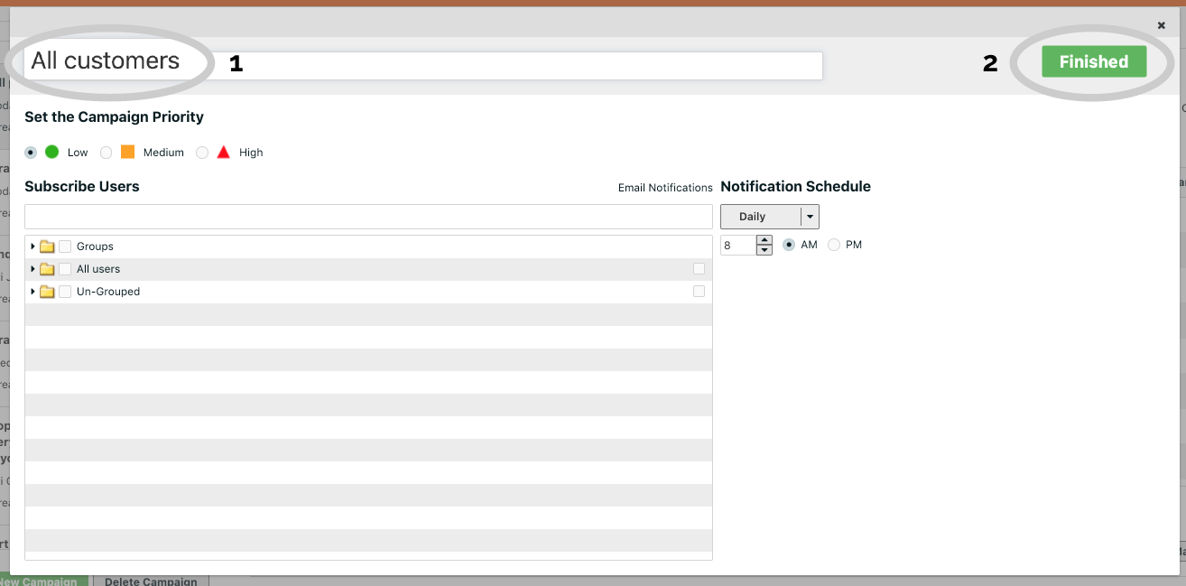Click the All users tree label
The width and height of the screenshot is (1186, 586).
point(98,269)
